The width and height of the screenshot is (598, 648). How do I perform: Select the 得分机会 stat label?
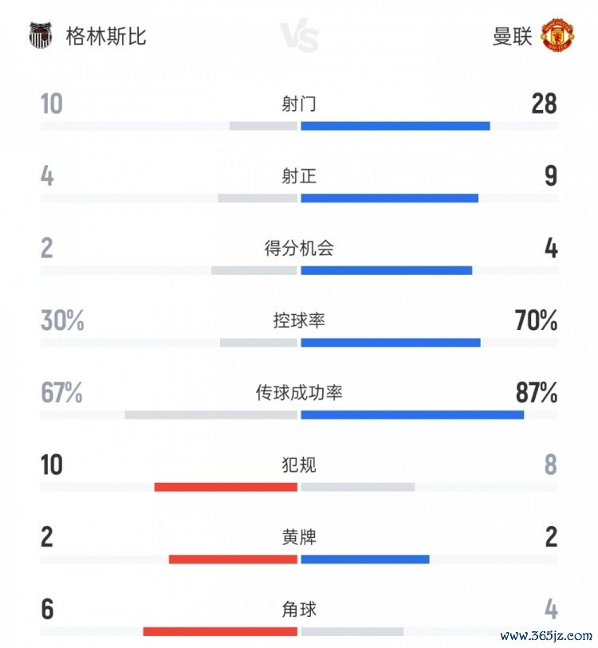point(299,248)
